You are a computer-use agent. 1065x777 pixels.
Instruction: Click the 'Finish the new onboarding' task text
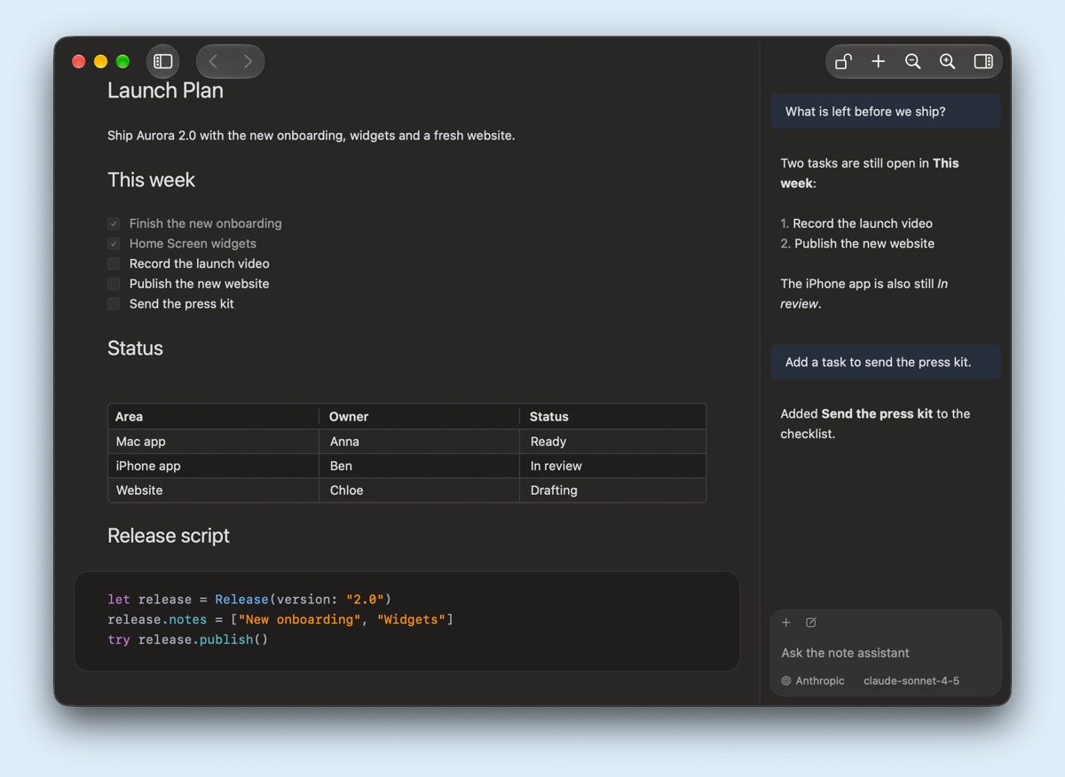[206, 224]
